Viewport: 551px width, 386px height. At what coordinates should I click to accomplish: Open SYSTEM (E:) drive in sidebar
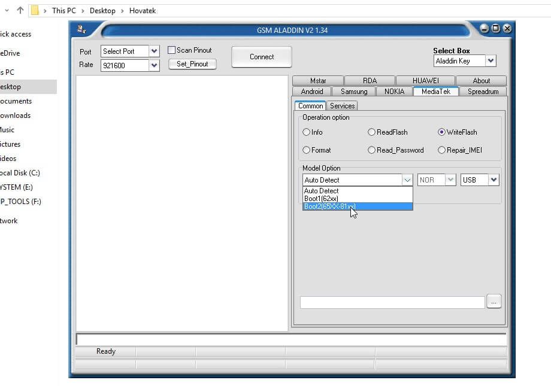coord(17,187)
